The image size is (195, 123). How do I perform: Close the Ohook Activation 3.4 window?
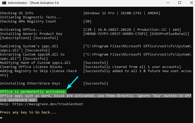(192, 3)
